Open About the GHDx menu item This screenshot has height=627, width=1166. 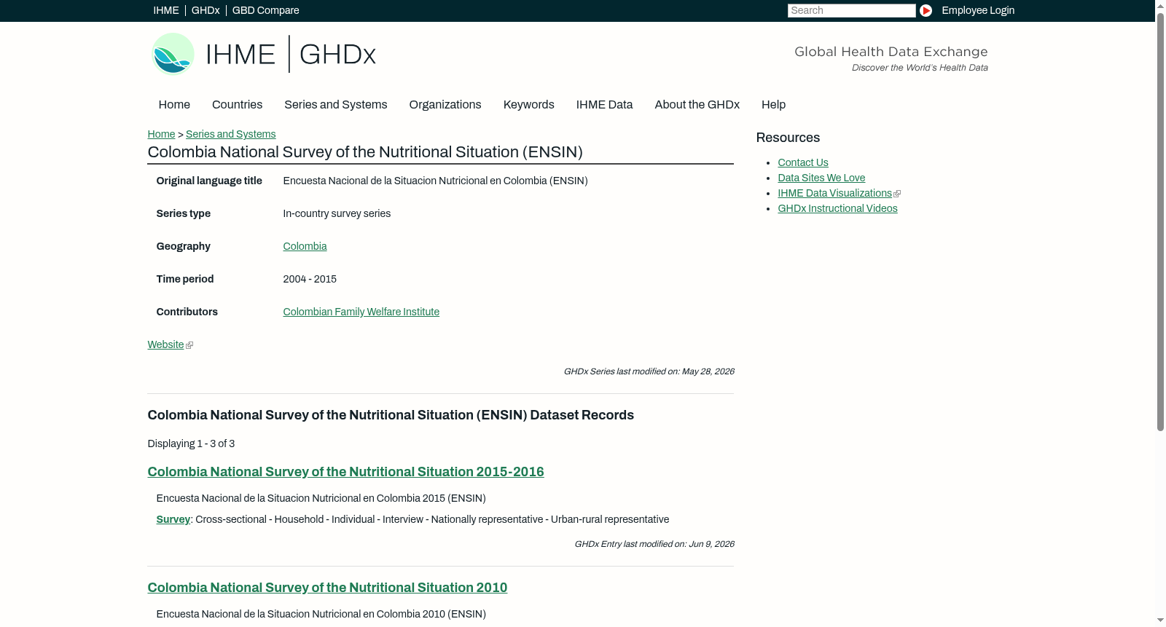click(x=697, y=105)
